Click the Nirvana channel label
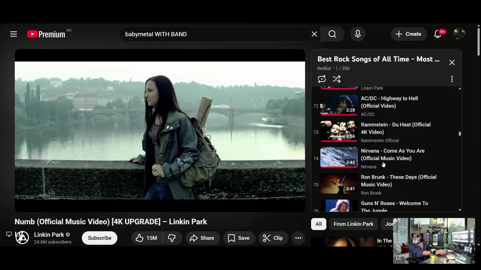This screenshot has height=270, width=481. coord(369,167)
